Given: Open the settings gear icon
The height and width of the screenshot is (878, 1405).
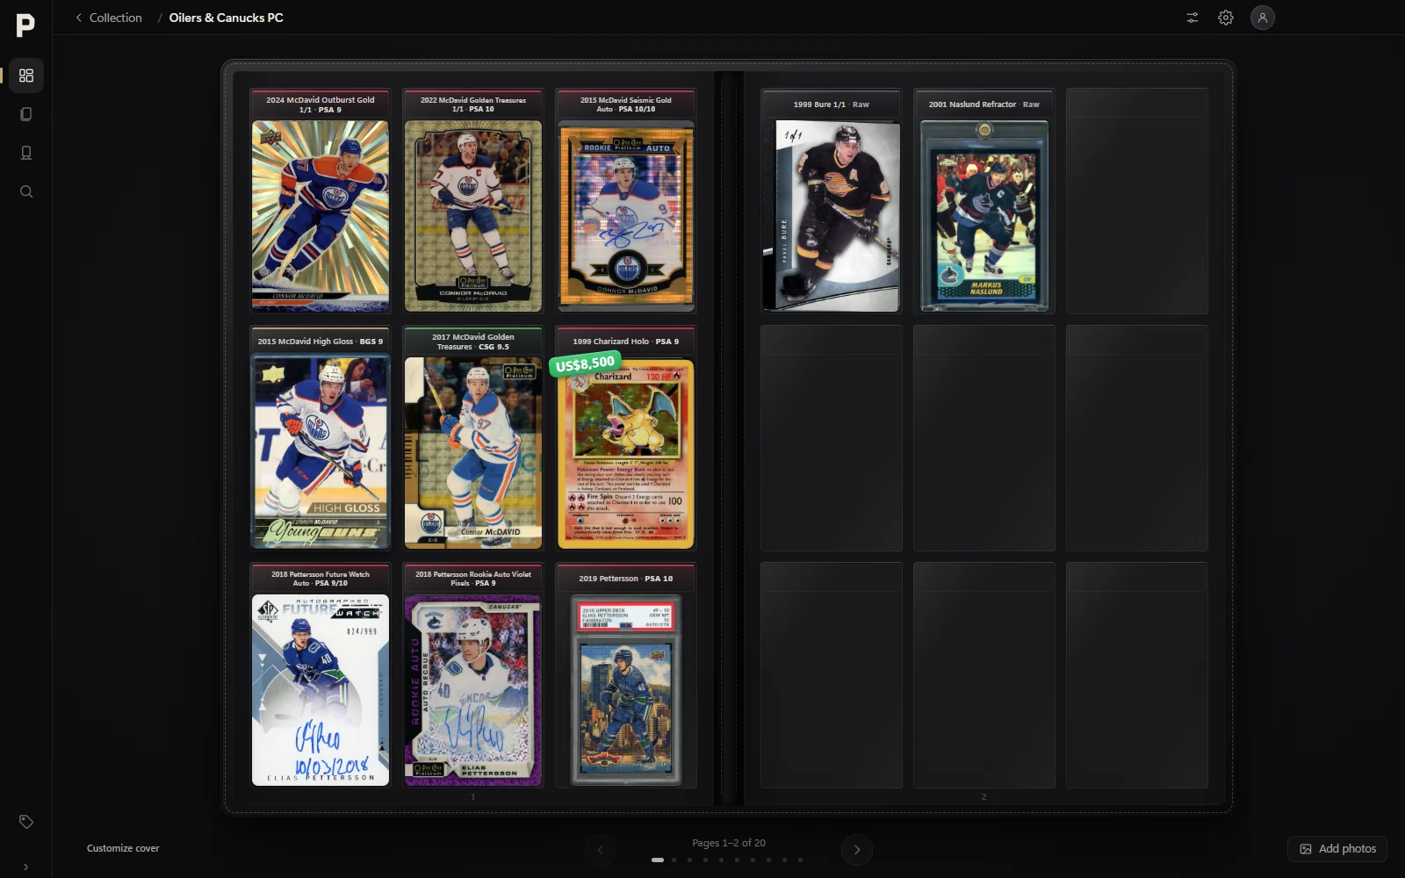Looking at the screenshot, I should [x=1226, y=18].
